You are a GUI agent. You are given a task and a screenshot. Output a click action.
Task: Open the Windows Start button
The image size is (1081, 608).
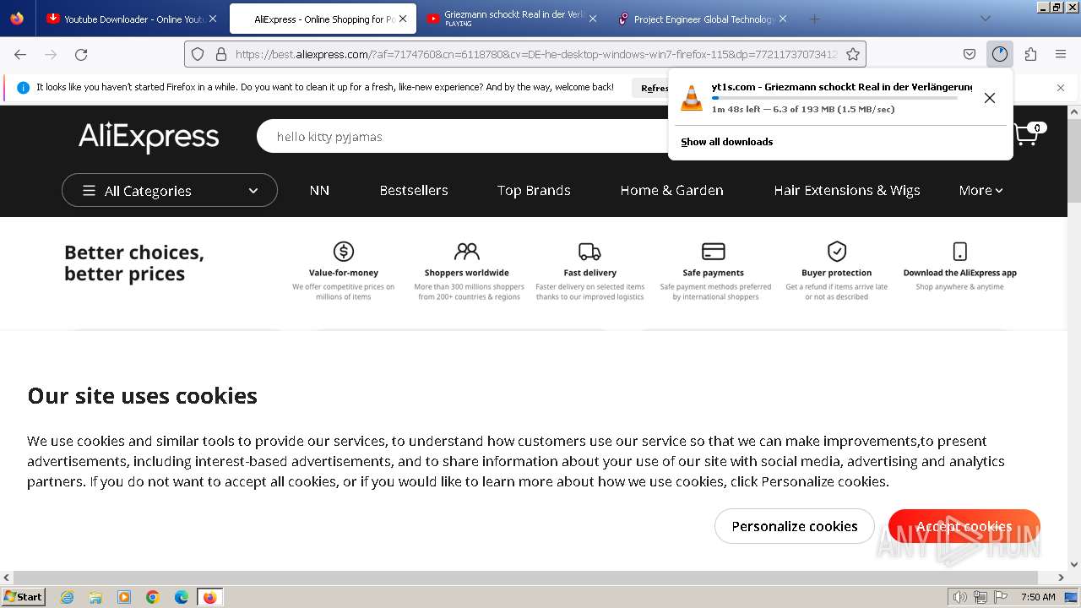[23, 596]
